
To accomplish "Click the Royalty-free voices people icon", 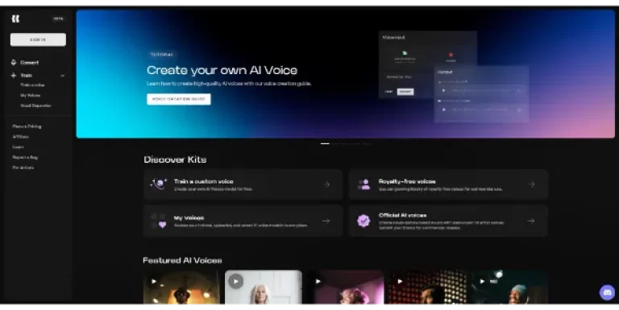I will [x=364, y=184].
